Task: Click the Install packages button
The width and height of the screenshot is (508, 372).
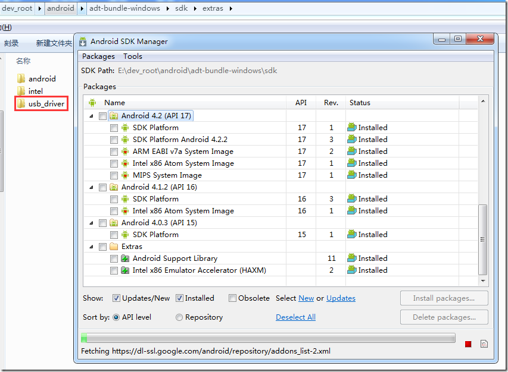Action: pos(444,298)
